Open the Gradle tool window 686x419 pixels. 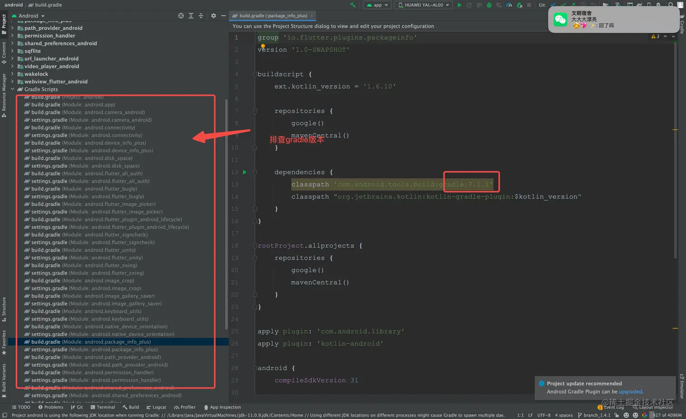681,25
